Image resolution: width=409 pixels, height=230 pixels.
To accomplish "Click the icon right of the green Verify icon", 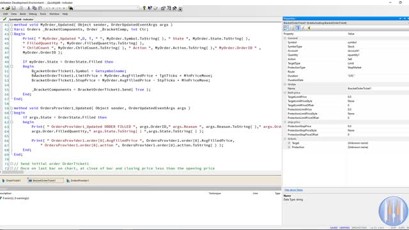I will (150, 8).
